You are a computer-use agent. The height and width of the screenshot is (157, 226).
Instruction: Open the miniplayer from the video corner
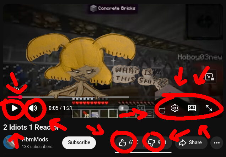pyautogui.click(x=210, y=77)
